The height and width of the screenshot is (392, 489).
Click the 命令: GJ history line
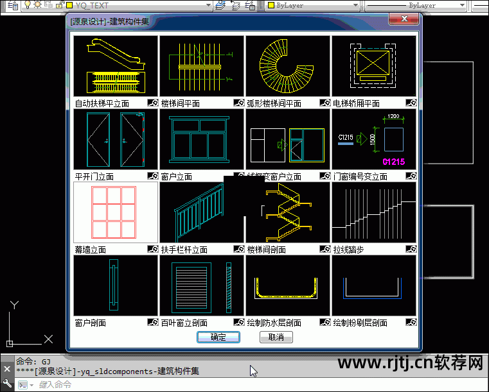tap(33, 362)
